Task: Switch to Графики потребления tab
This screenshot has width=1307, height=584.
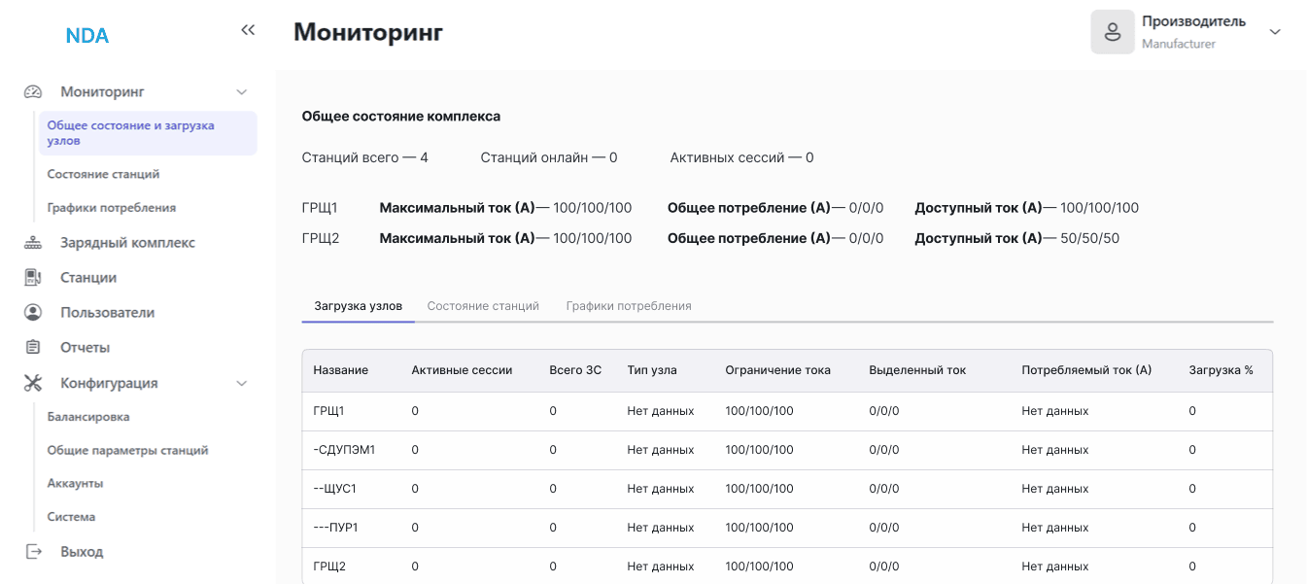Action: (629, 306)
